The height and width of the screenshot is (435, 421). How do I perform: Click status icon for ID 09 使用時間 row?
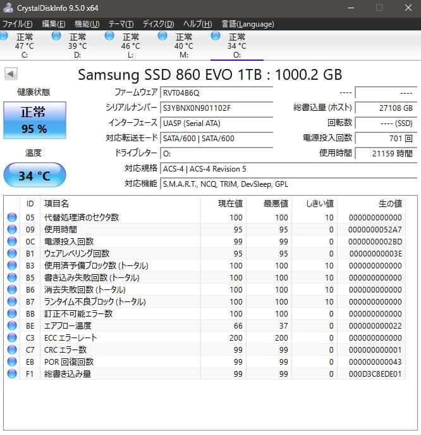coord(12,229)
